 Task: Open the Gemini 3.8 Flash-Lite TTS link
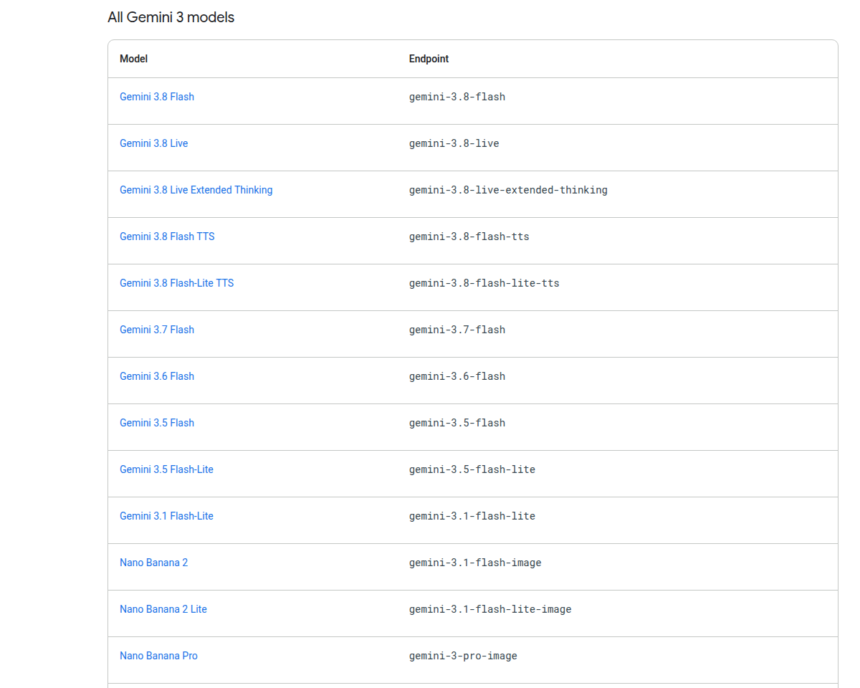pyautogui.click(x=177, y=283)
